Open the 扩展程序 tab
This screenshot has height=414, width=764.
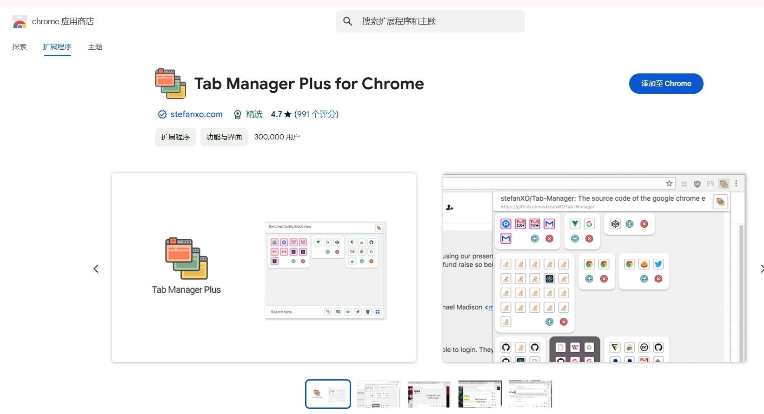coord(57,47)
